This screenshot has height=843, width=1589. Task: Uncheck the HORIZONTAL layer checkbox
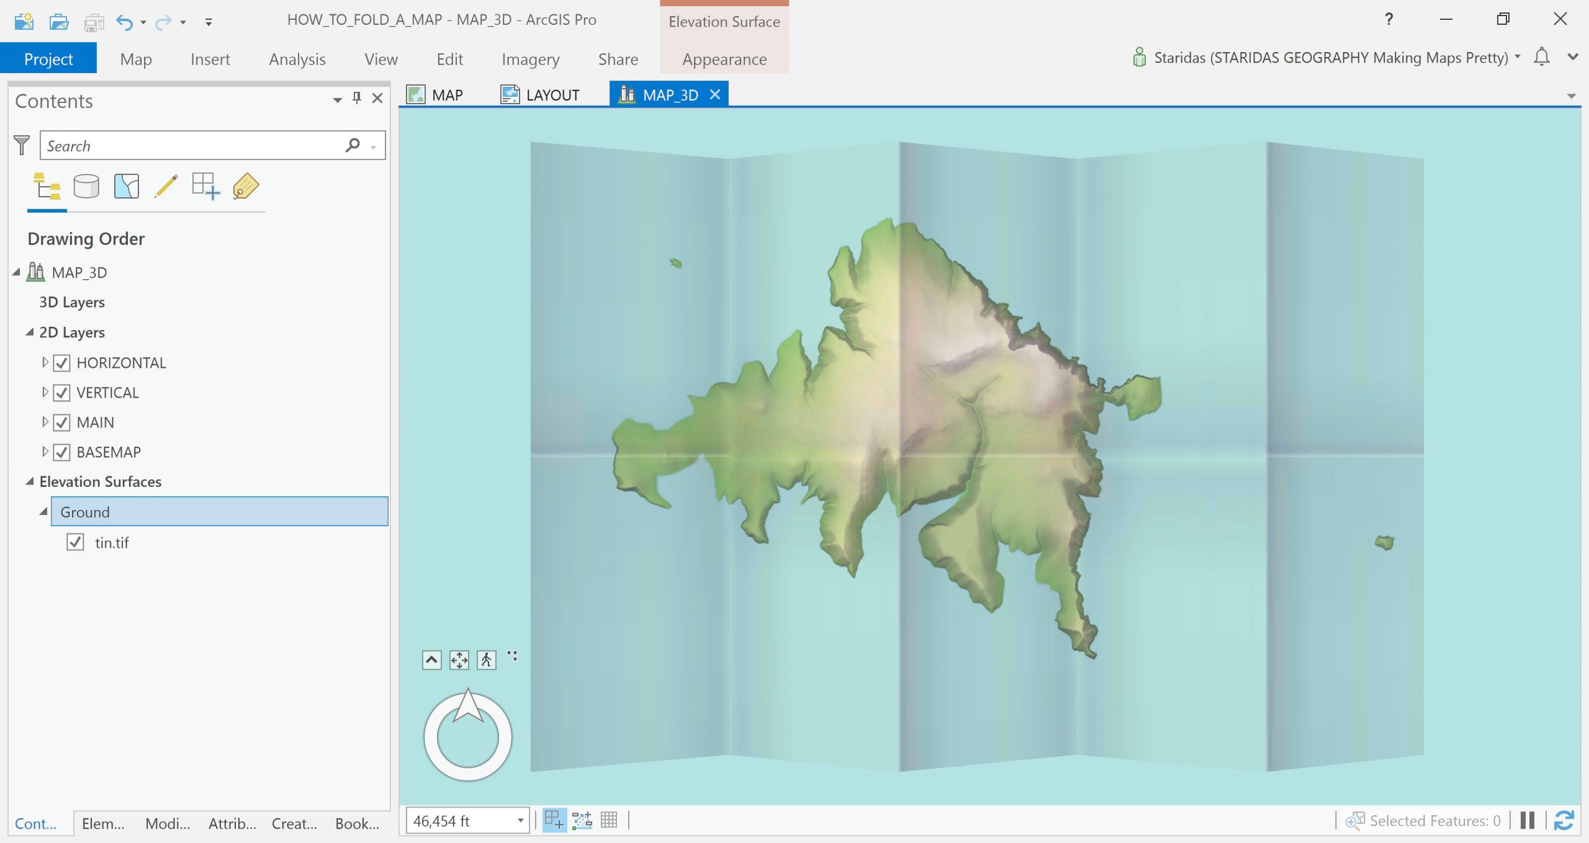click(61, 363)
